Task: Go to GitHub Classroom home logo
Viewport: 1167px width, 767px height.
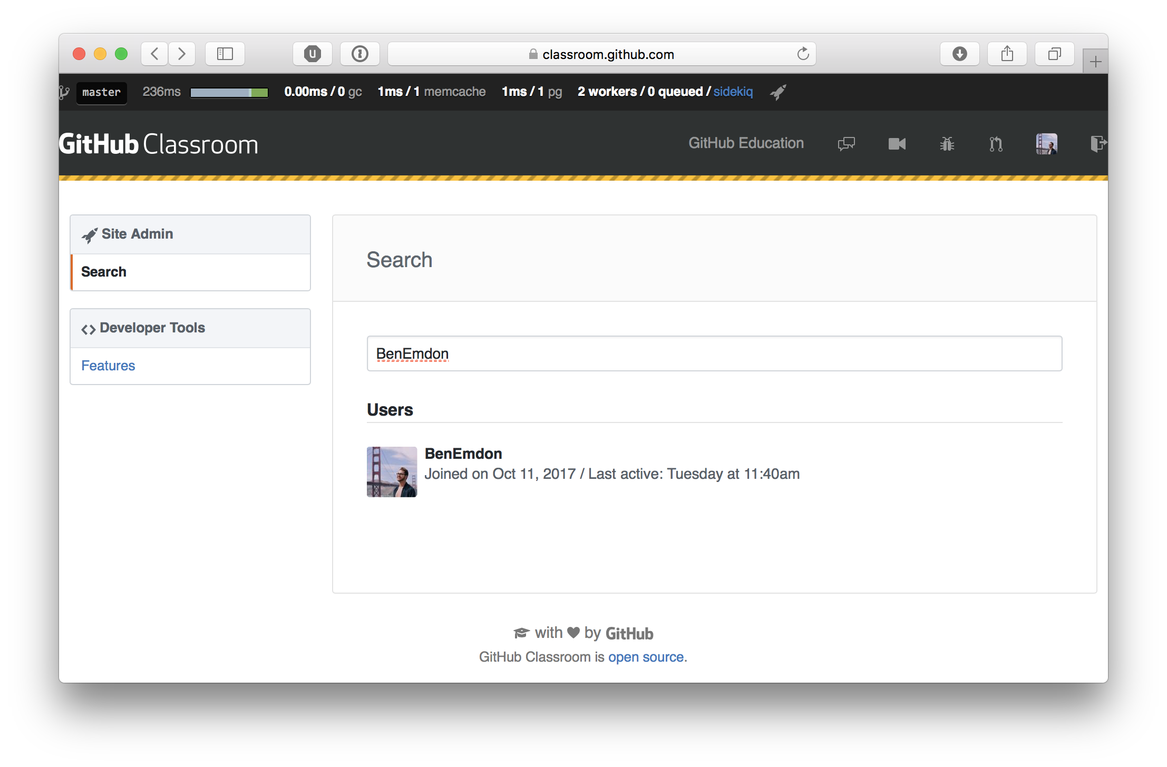Action: [x=159, y=144]
